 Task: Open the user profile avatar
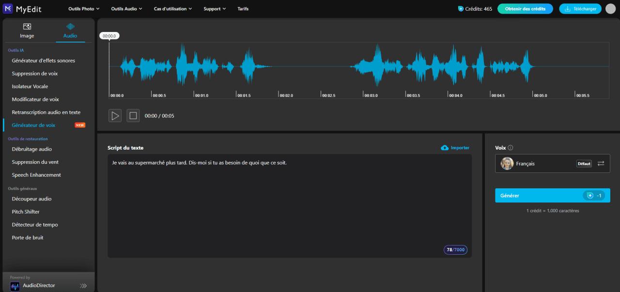(610, 9)
